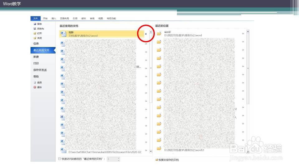Image resolution: width=299 pixels, height=168 pixels.
Task: Click up arrow of recent documents scrollbar
Action: coord(151,32)
